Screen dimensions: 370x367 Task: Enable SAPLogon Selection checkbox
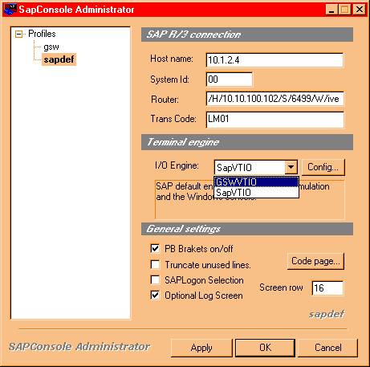coord(155,279)
